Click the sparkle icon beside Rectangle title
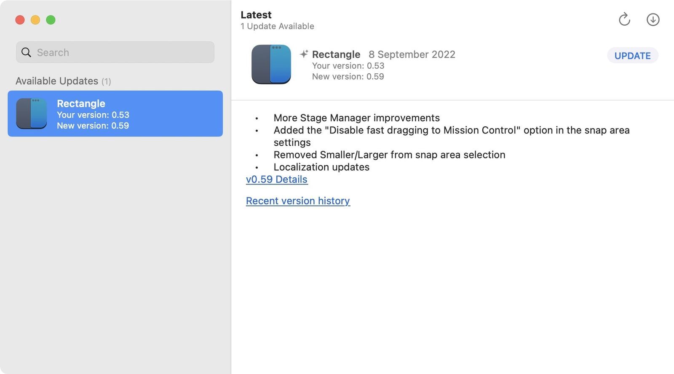The width and height of the screenshot is (674, 374). click(304, 54)
